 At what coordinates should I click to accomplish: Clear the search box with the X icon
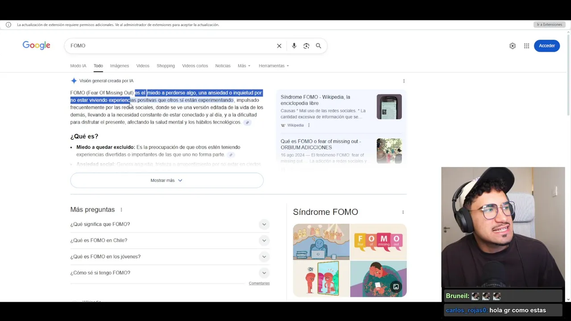(x=279, y=45)
